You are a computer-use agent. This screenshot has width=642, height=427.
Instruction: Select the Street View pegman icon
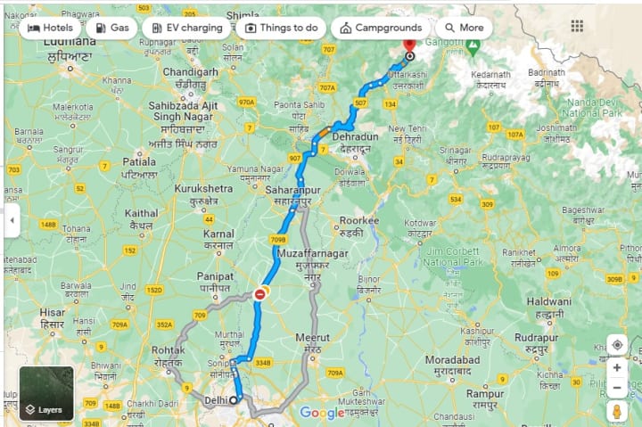click(617, 411)
